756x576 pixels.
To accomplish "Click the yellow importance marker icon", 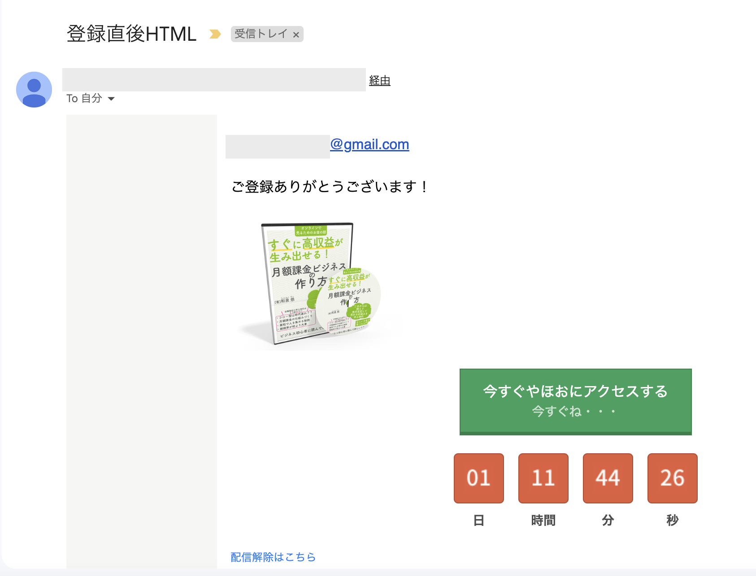I will tap(215, 34).
